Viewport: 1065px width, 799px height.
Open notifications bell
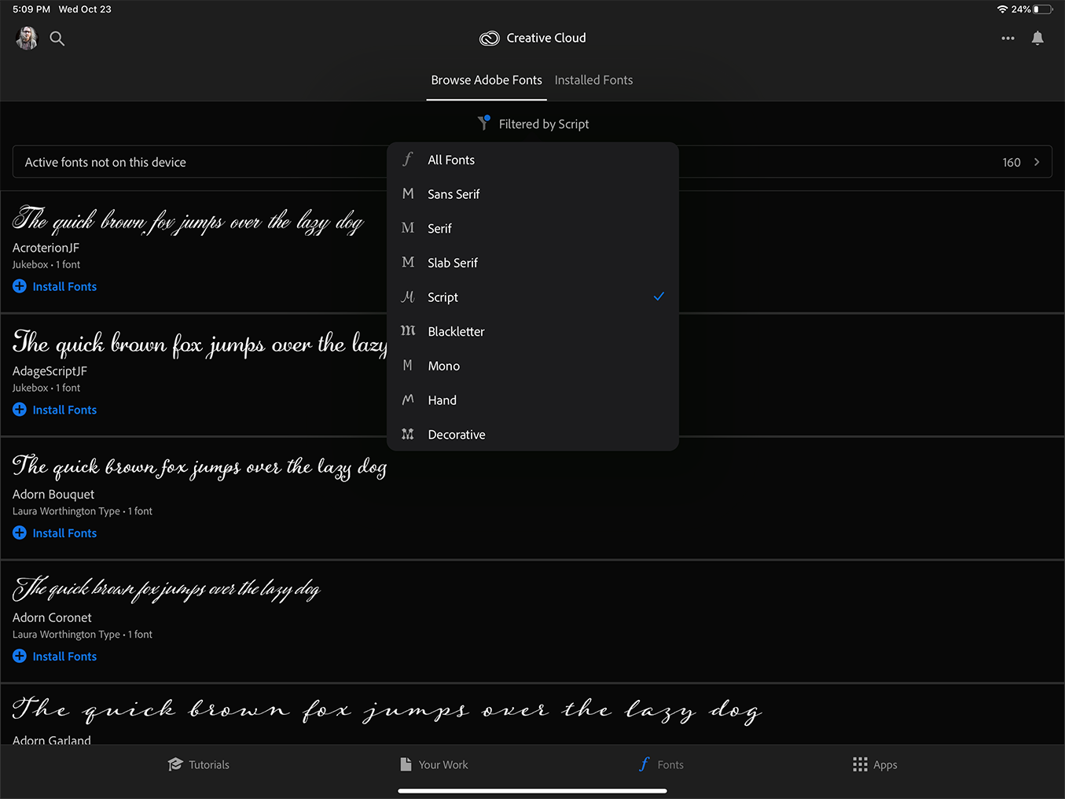coord(1037,38)
